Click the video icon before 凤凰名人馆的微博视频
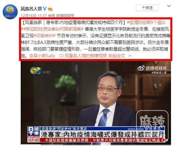Viewport: 174px width, 148px height. (61, 56)
